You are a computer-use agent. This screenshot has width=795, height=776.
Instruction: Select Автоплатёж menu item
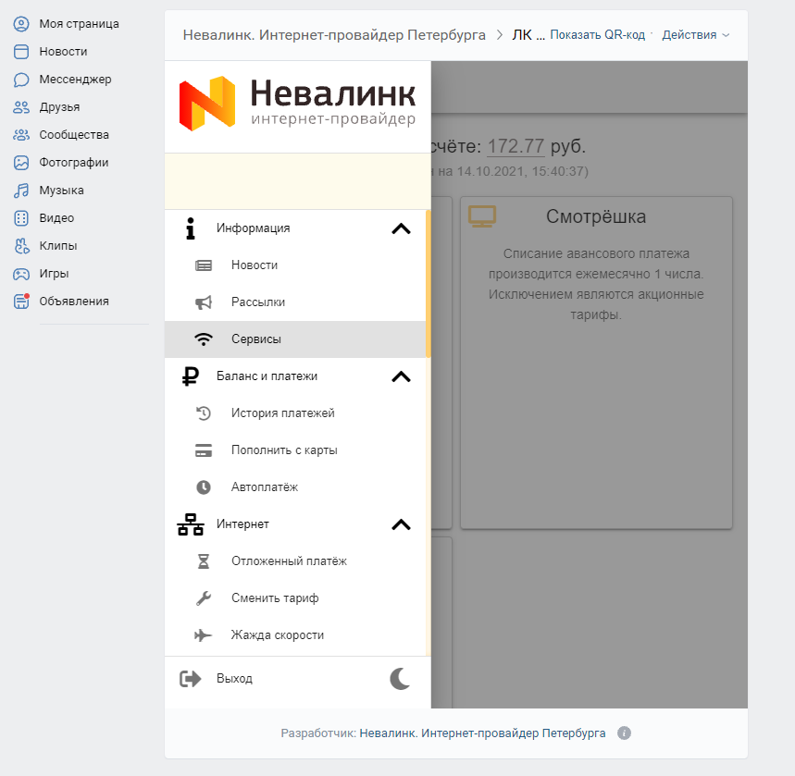(265, 487)
